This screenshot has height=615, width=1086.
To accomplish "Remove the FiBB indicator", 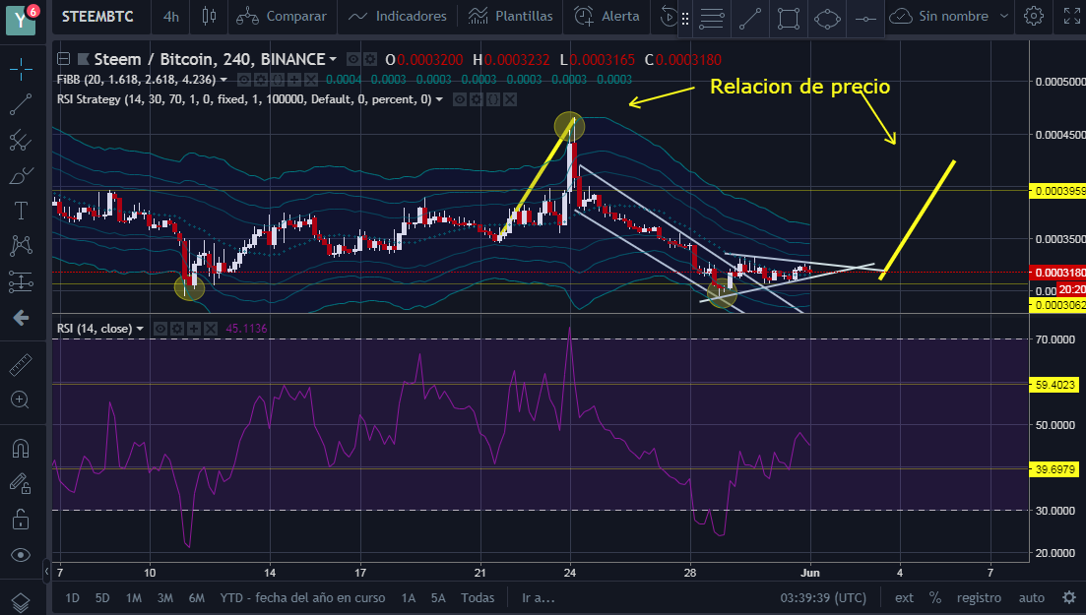I will [x=311, y=80].
